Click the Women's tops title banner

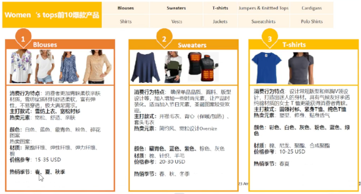point(52,15)
